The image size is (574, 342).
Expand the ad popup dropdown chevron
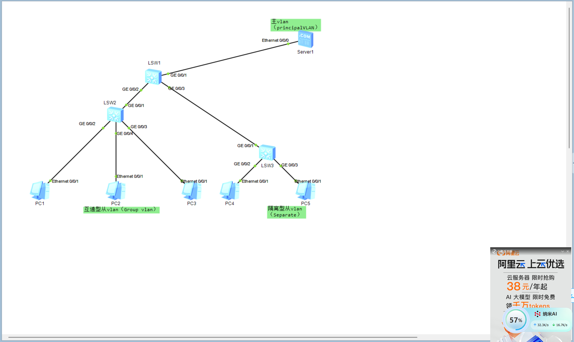pos(562,251)
